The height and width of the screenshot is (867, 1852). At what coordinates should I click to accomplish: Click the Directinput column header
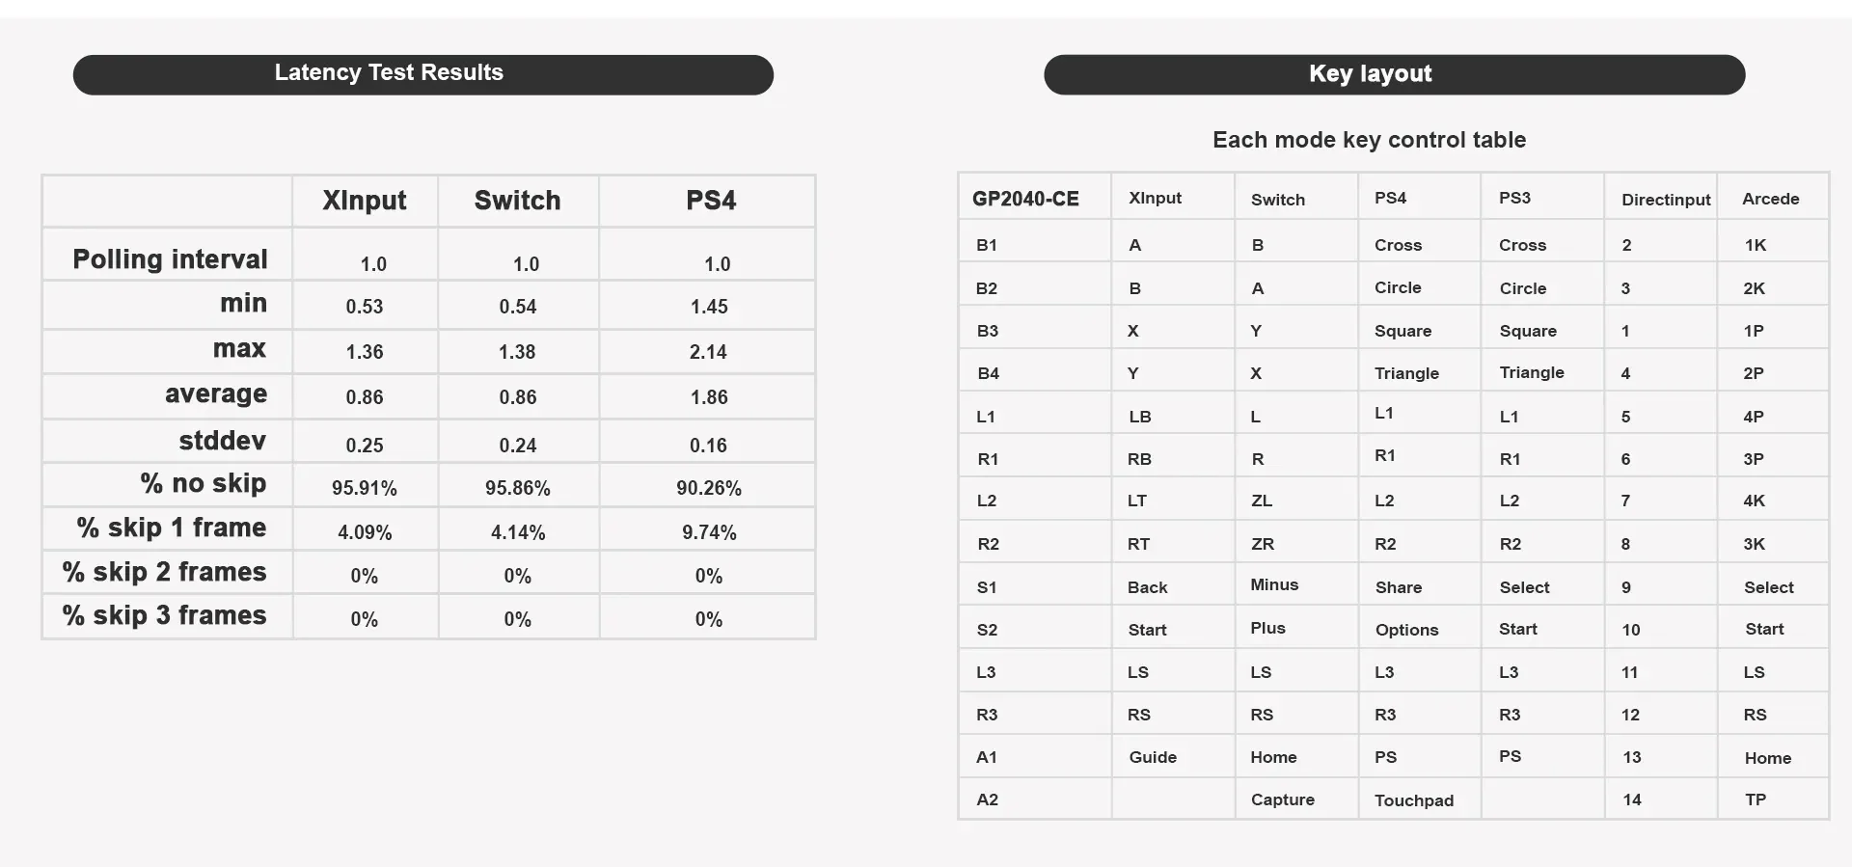1666,200
